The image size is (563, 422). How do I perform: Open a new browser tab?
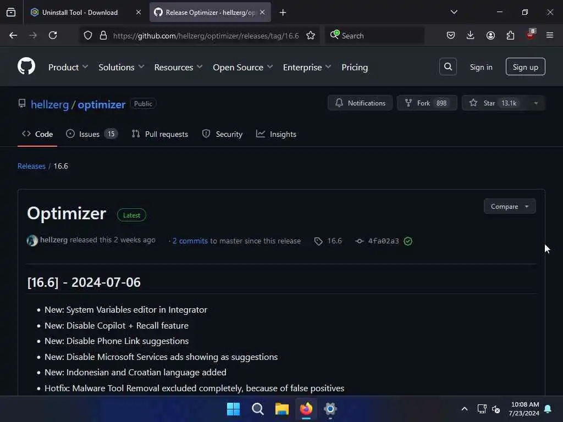(x=283, y=13)
